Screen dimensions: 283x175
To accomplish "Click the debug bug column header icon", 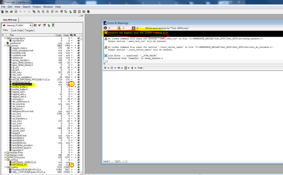I will (75, 35).
